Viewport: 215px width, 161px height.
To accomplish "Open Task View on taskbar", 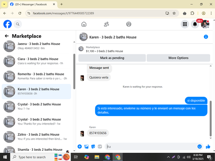I will pyautogui.click(x=76, y=157).
